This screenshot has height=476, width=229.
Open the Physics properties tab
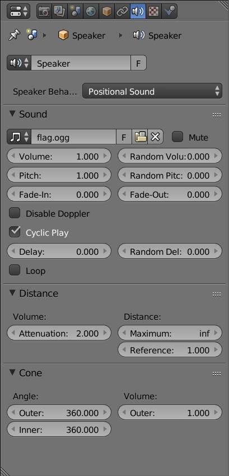(169, 12)
